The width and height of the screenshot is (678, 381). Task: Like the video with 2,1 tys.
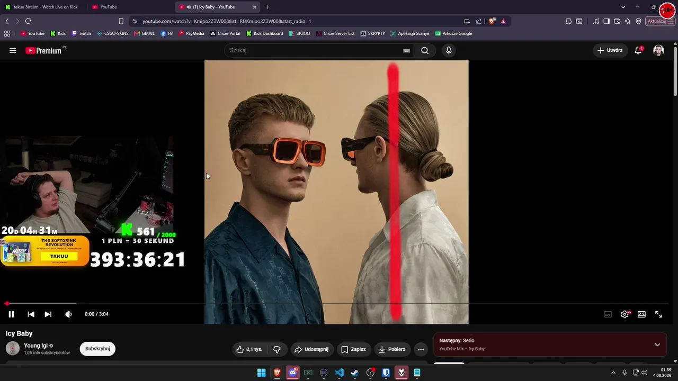click(249, 349)
